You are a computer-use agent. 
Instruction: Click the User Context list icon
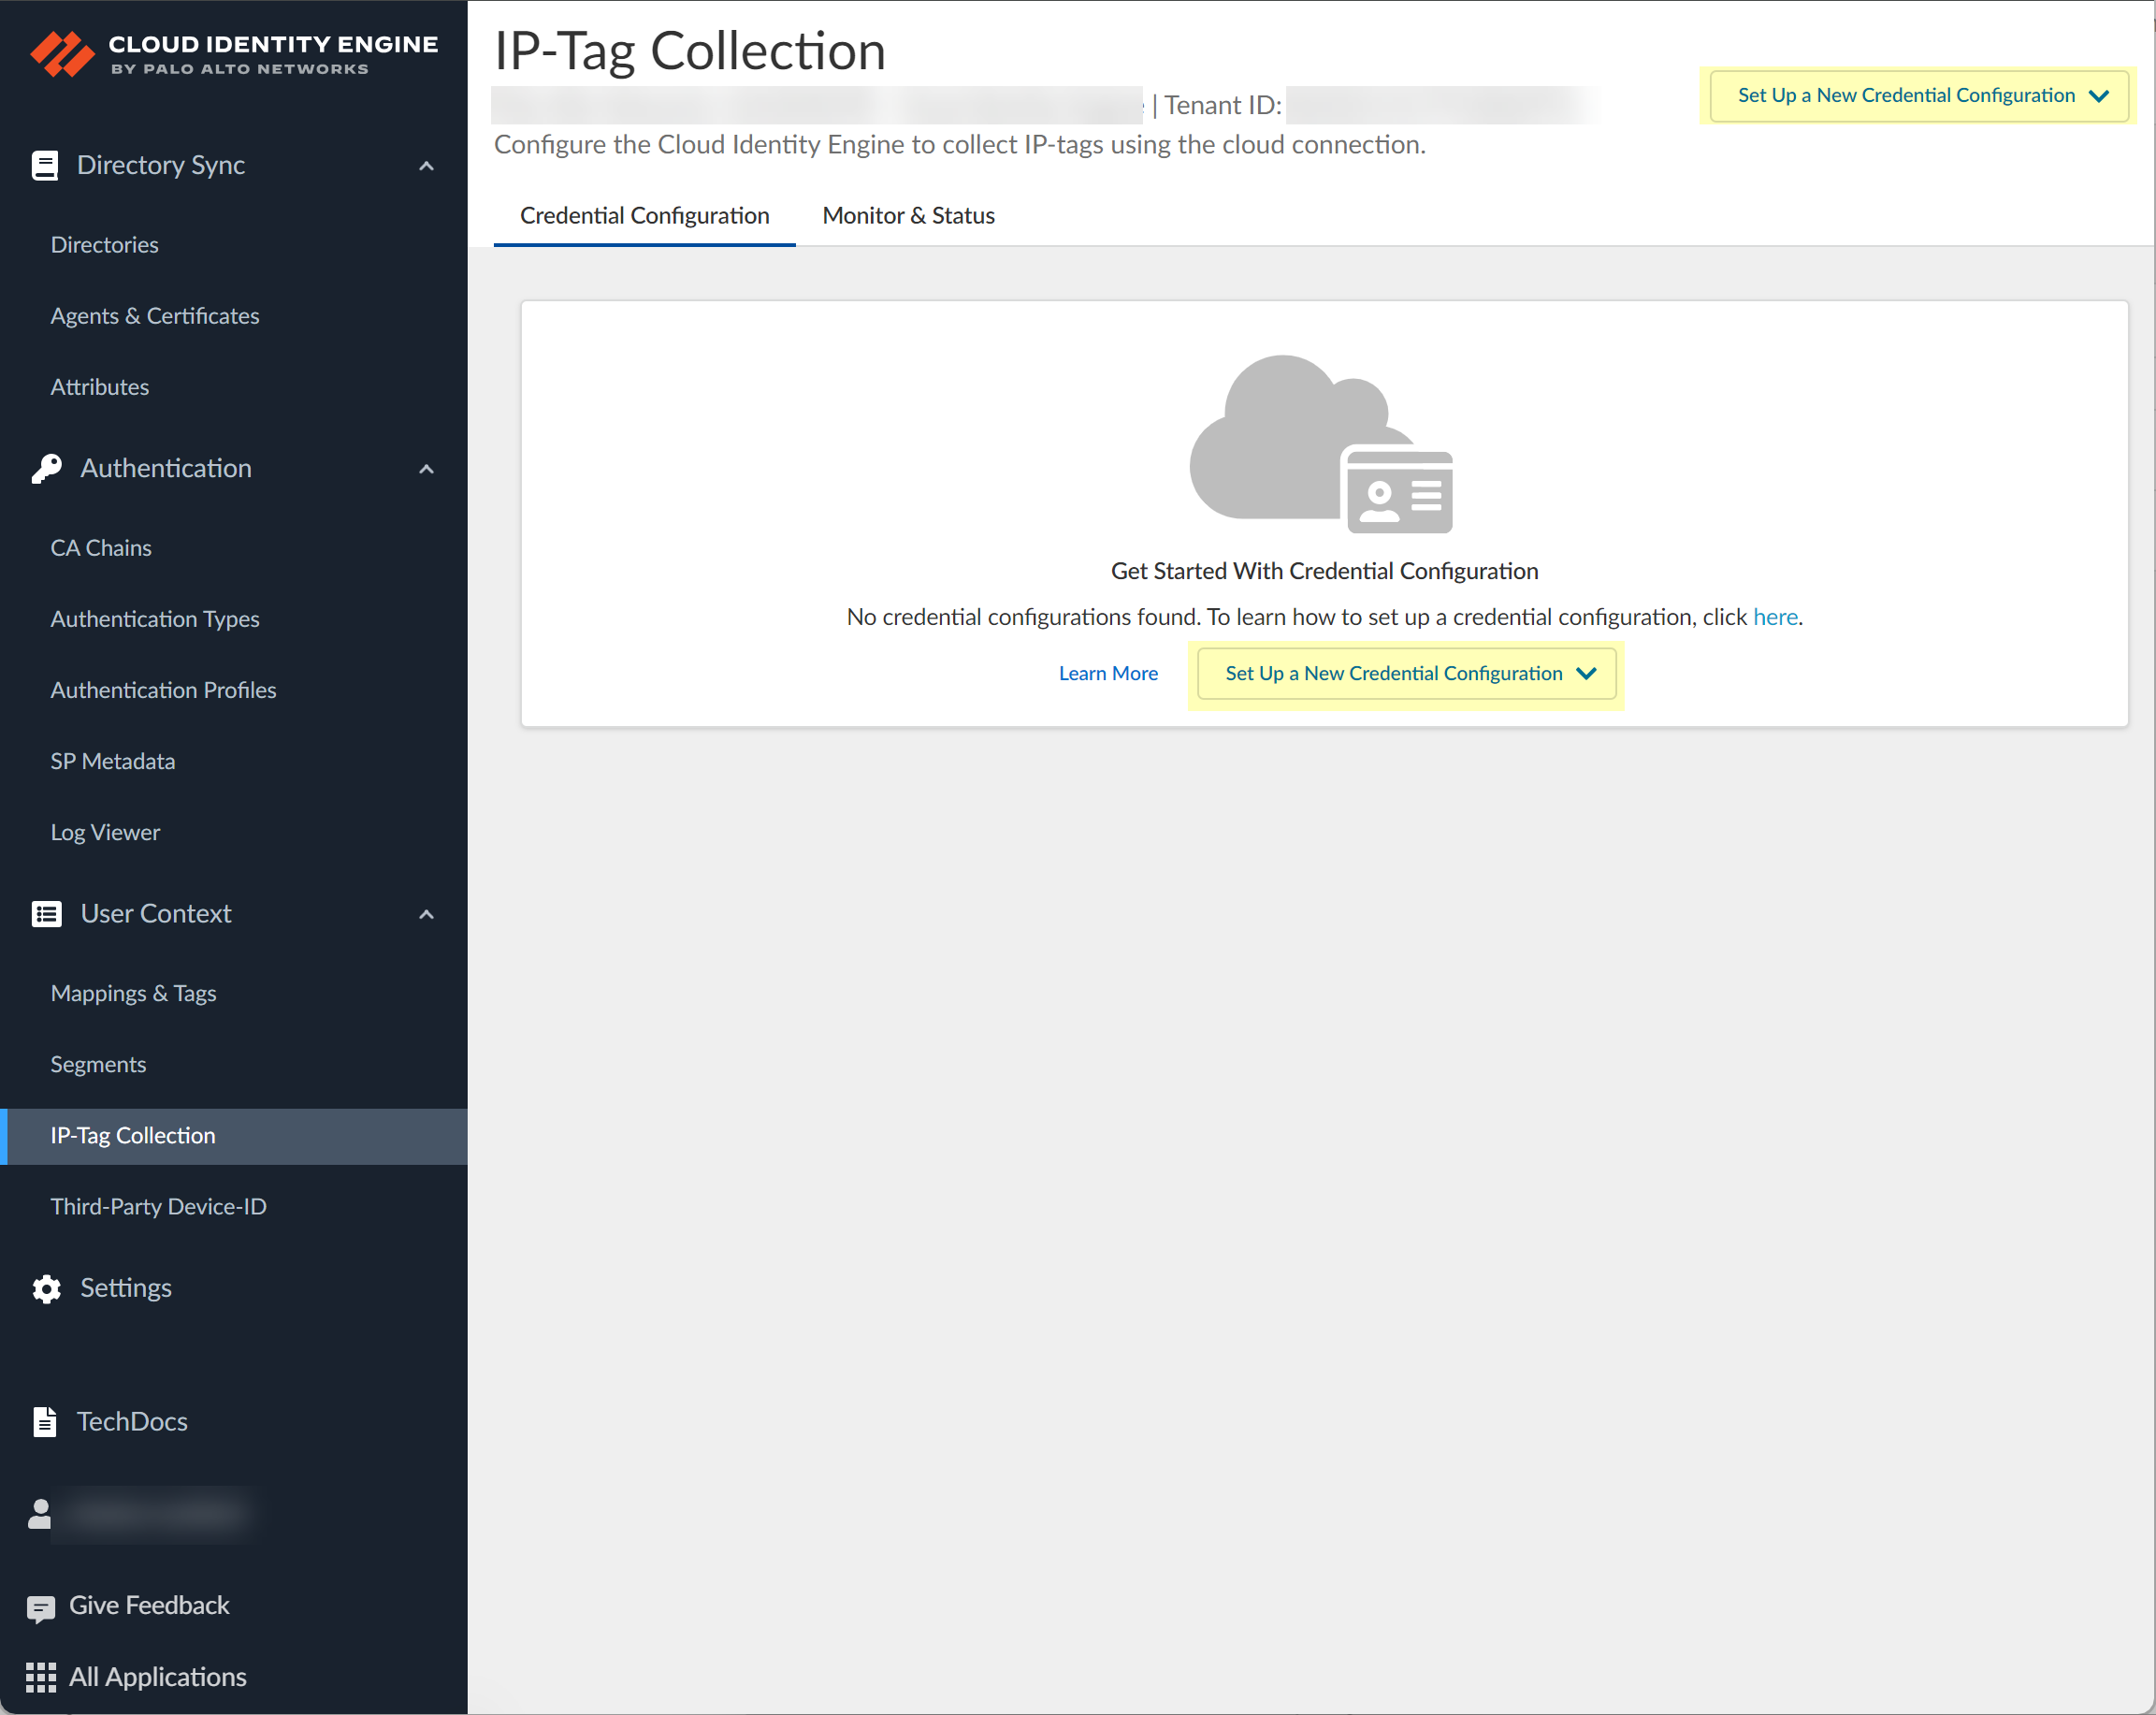(x=46, y=913)
